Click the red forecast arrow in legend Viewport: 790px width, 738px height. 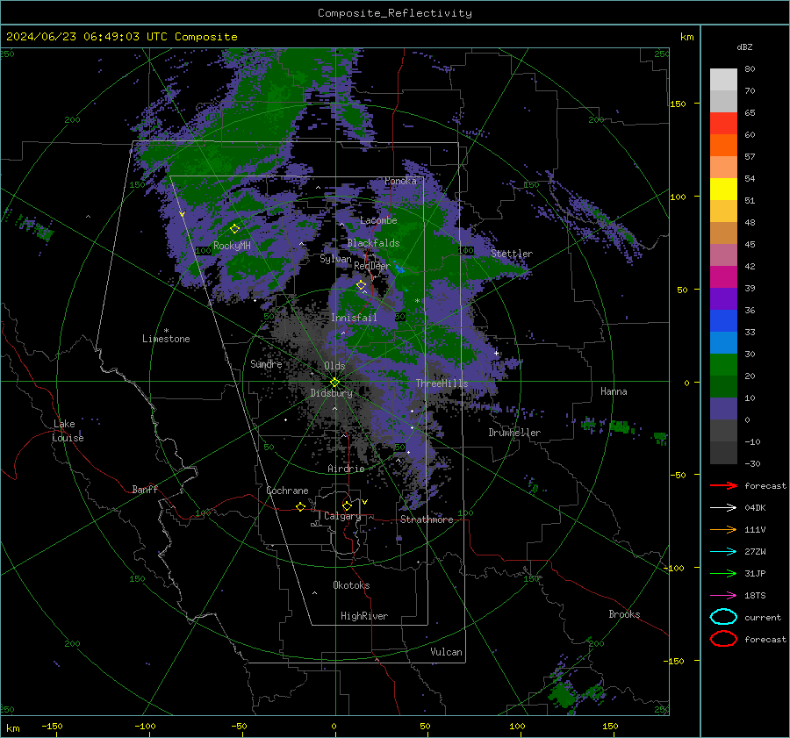coord(723,485)
